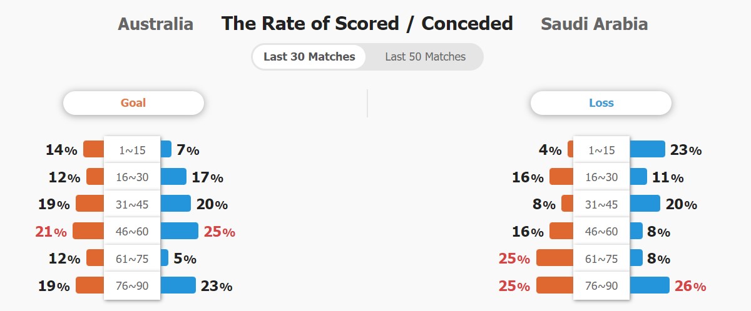Click the 16~30 interval in Loss chart
Viewport: 751px width, 311px height.
pos(601,177)
